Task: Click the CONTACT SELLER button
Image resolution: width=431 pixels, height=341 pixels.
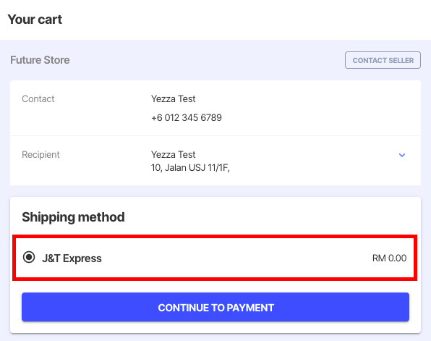Action: (x=383, y=60)
